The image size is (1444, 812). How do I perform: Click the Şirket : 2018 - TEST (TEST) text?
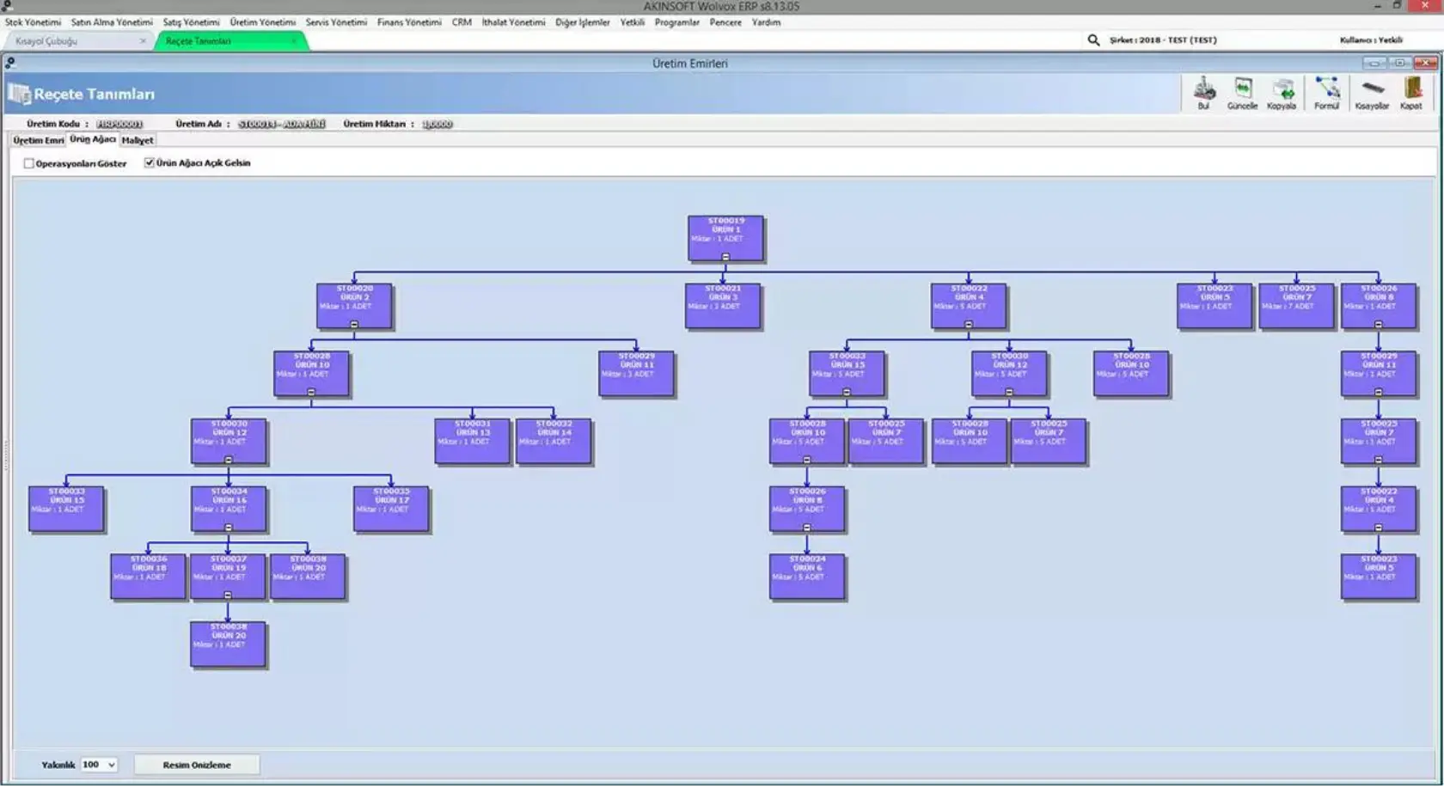click(1163, 40)
